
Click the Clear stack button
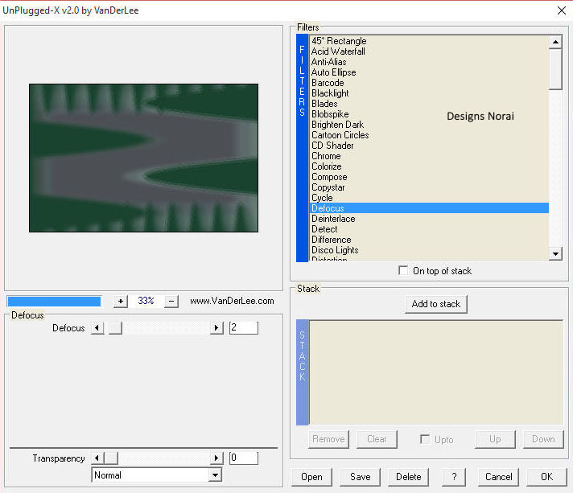pyautogui.click(x=377, y=439)
